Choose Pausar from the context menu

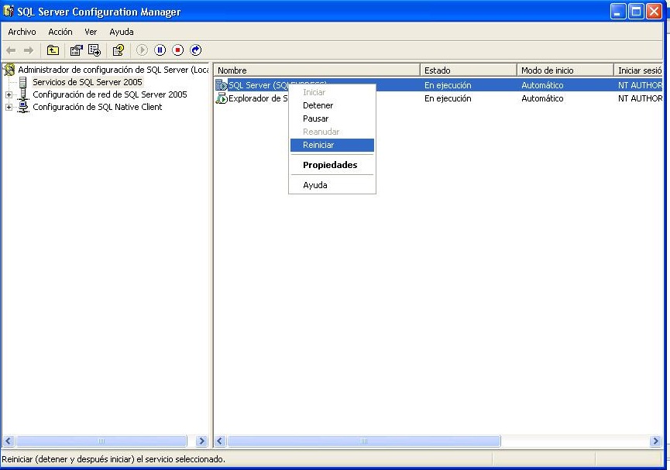click(x=332, y=118)
